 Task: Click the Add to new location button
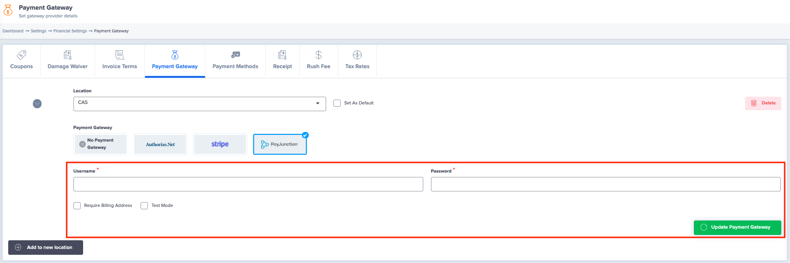(45, 248)
